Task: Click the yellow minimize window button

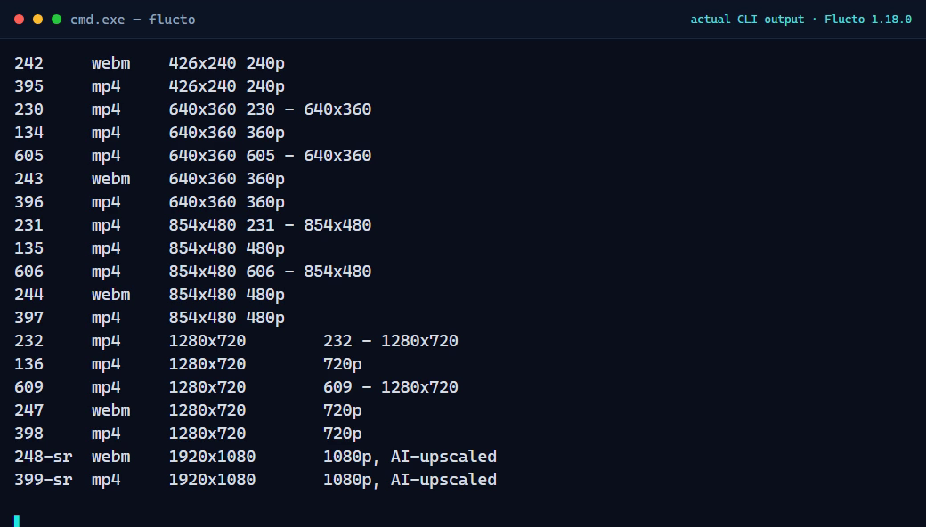Action: coord(37,20)
